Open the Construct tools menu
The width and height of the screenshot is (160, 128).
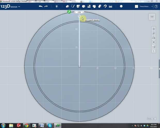tap(78, 6)
